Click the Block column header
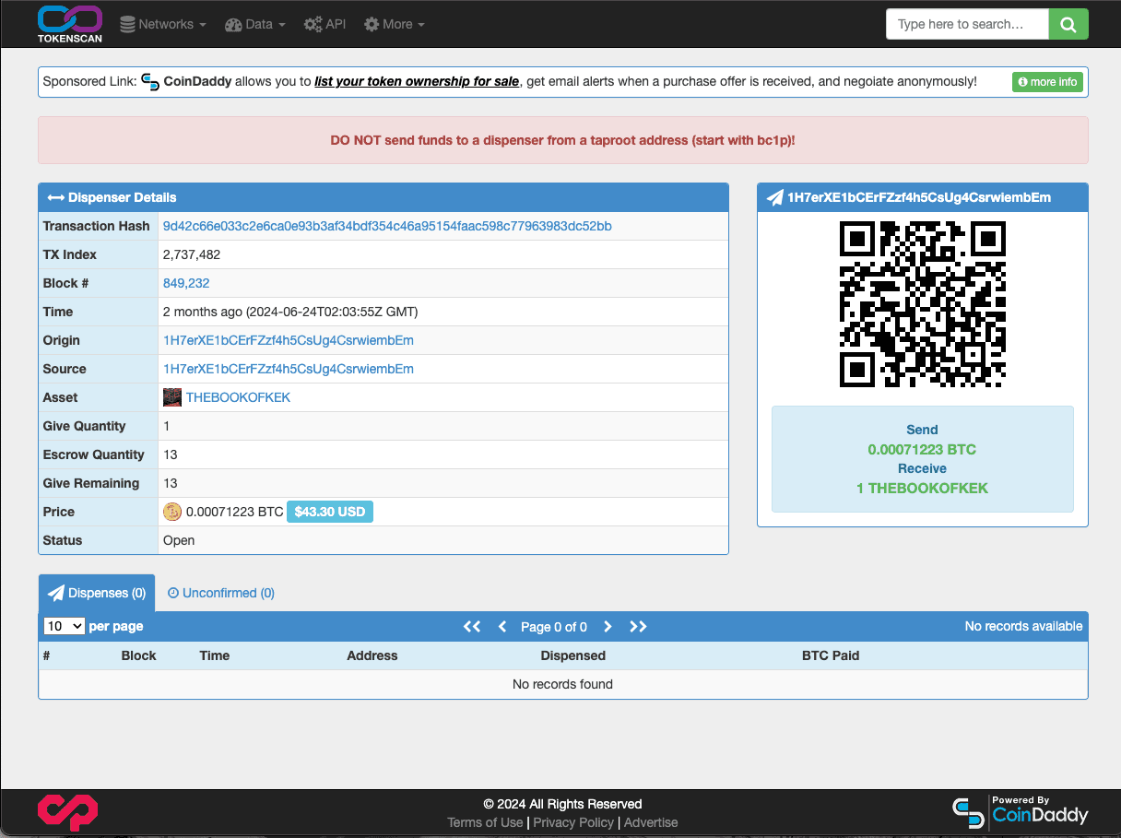 138,655
